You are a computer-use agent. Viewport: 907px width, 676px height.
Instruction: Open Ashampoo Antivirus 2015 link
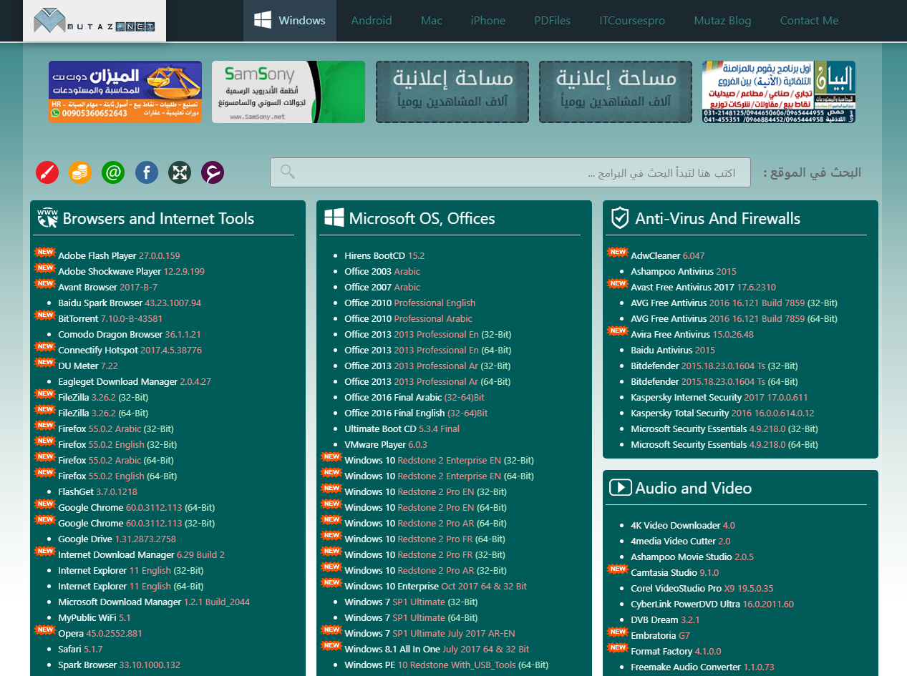coord(684,271)
